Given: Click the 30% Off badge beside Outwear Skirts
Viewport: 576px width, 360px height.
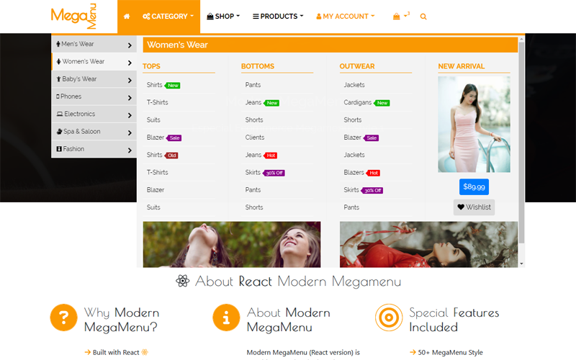Looking at the screenshot, I should click(x=372, y=190).
